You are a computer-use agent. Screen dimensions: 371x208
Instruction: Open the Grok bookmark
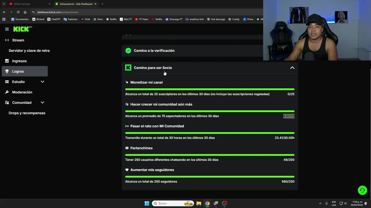coord(86,19)
